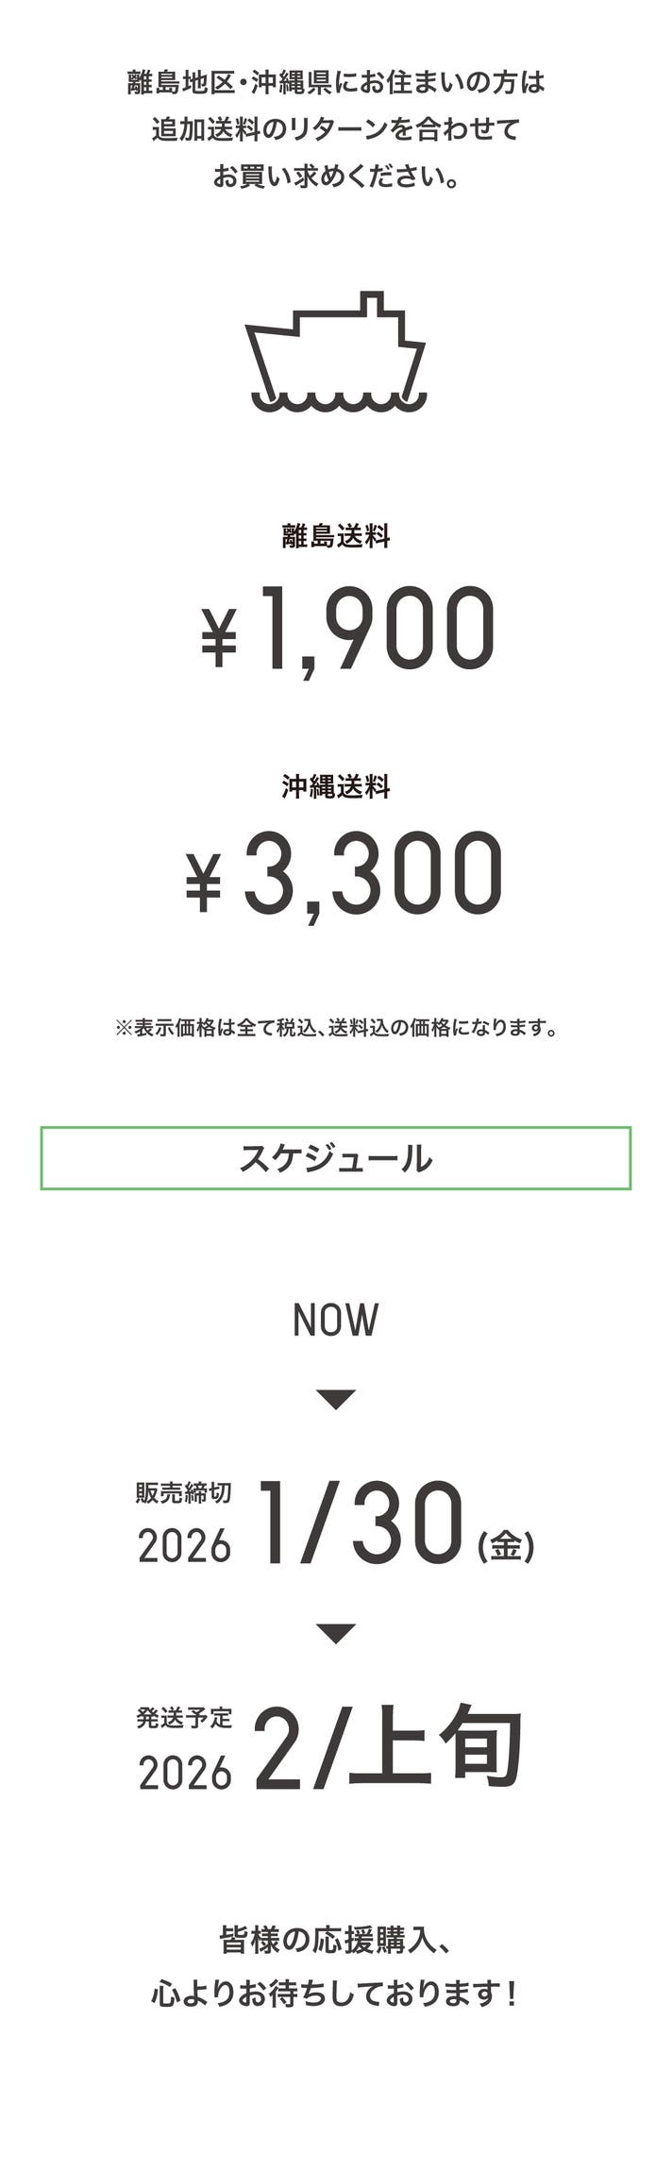
Task: Click the 追加送料のリターン text line
Action: click(336, 128)
